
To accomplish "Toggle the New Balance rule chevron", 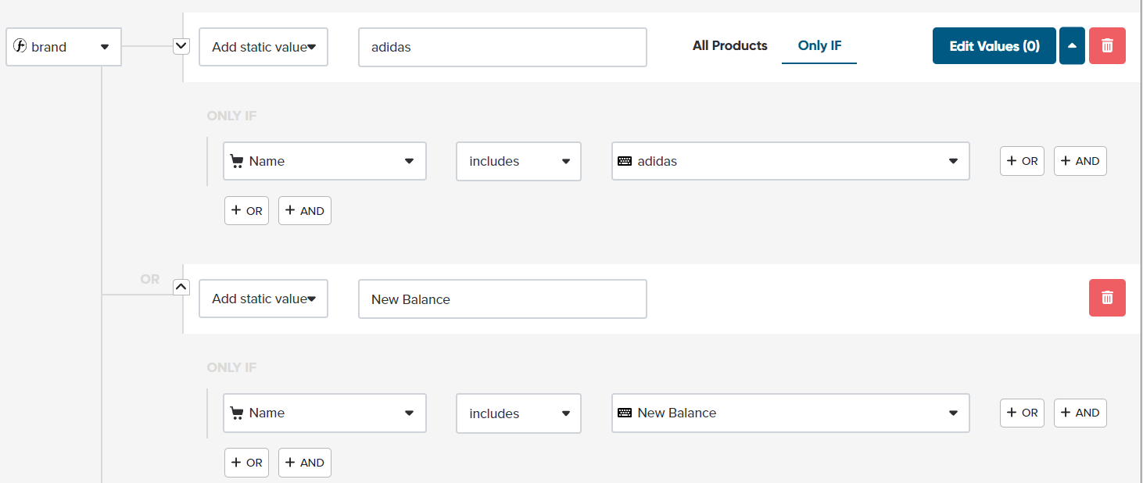I will pos(181,287).
